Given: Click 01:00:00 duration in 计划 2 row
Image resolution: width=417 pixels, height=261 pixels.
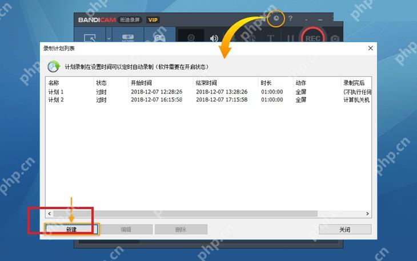Looking at the screenshot, I should click(x=272, y=100).
